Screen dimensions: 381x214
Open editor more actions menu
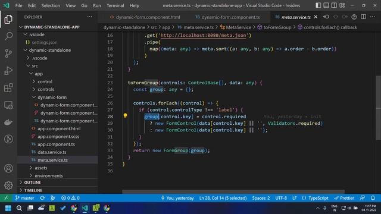tap(373, 17)
